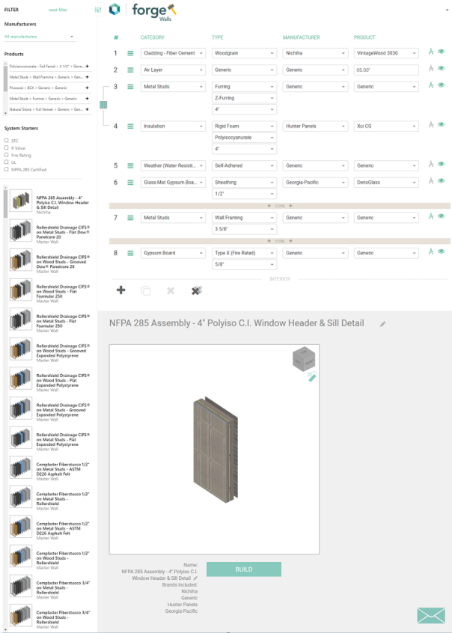The width and height of the screenshot is (452, 633).
Task: Click the 3D wall assembly model
Action: (216, 450)
